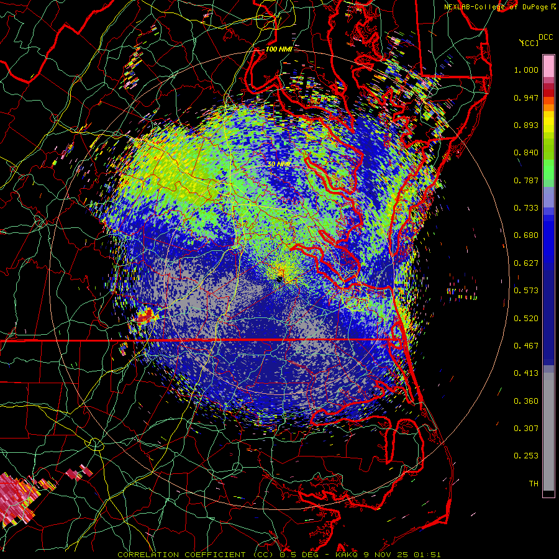Select the 0.947 scale value
This screenshot has height=559, width=559.
(526, 98)
